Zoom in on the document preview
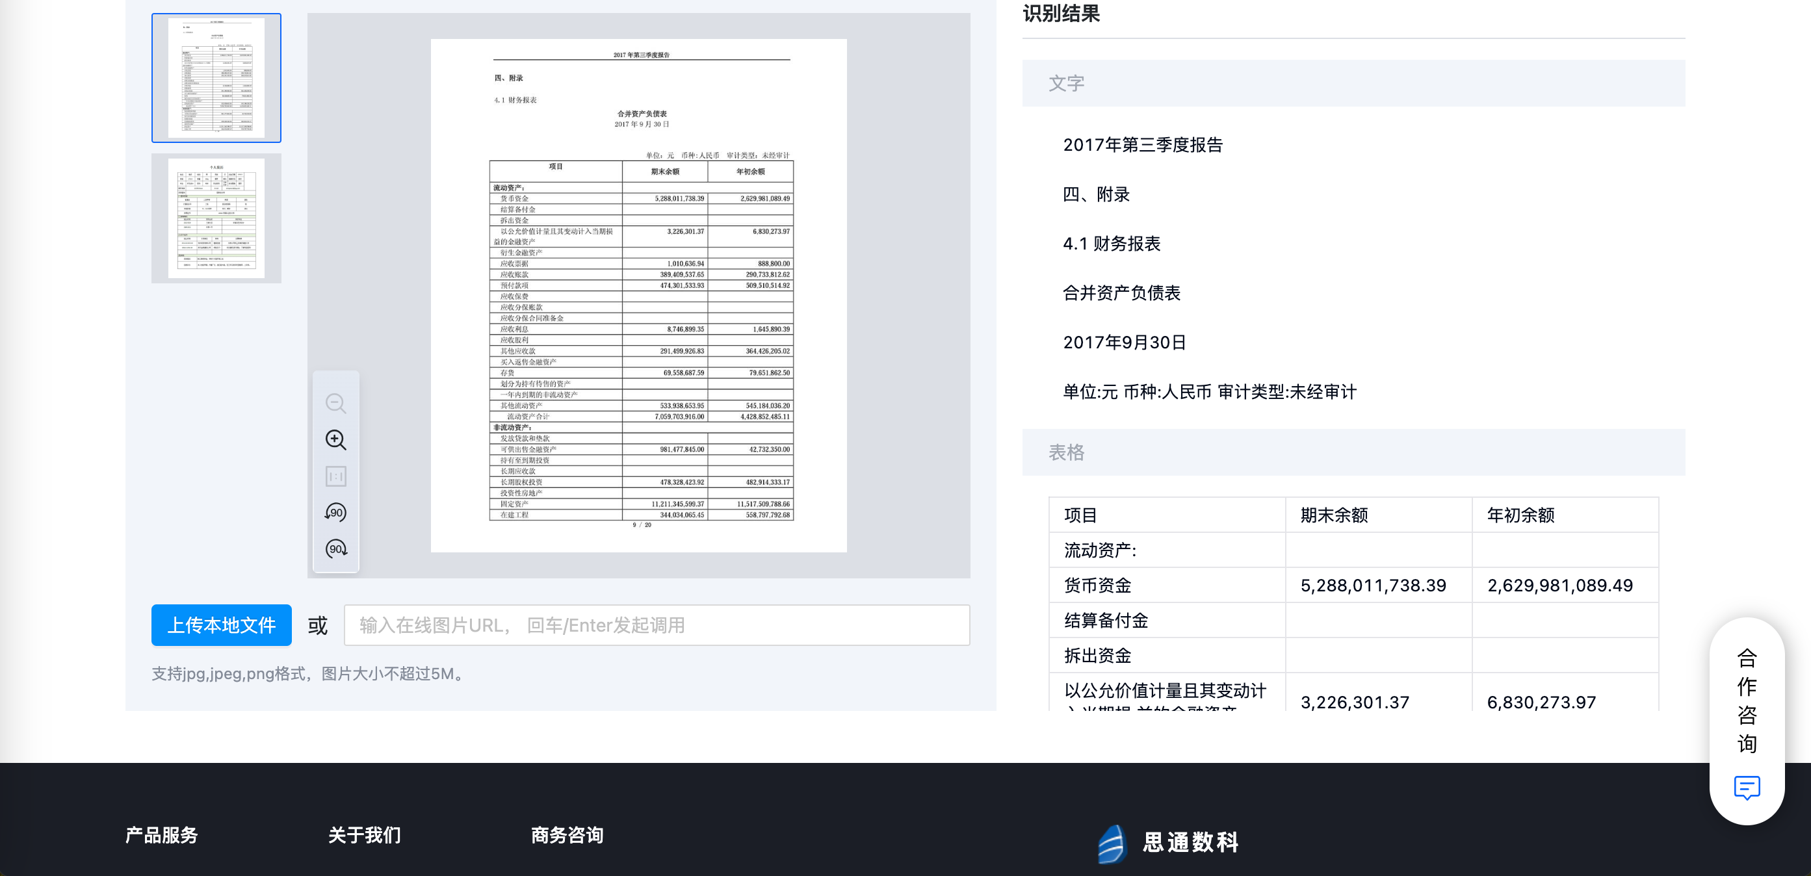 (335, 440)
